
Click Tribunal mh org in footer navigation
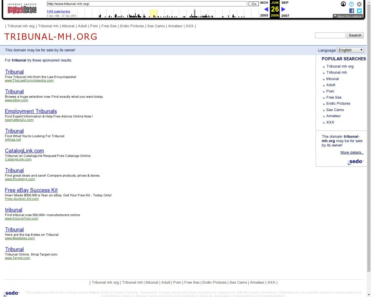(105, 282)
